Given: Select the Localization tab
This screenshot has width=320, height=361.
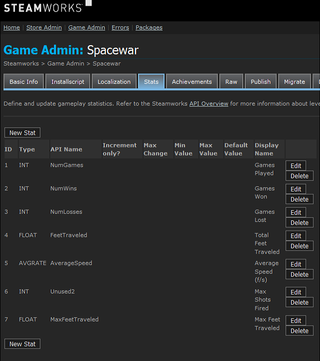Looking at the screenshot, I should pyautogui.click(x=114, y=82).
